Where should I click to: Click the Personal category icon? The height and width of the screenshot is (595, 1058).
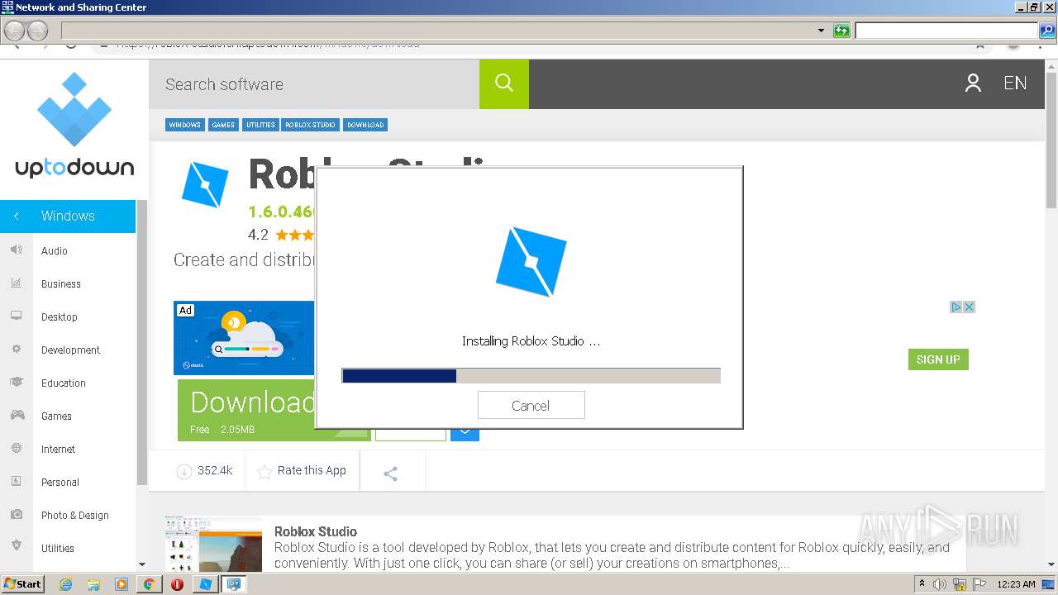pos(16,481)
